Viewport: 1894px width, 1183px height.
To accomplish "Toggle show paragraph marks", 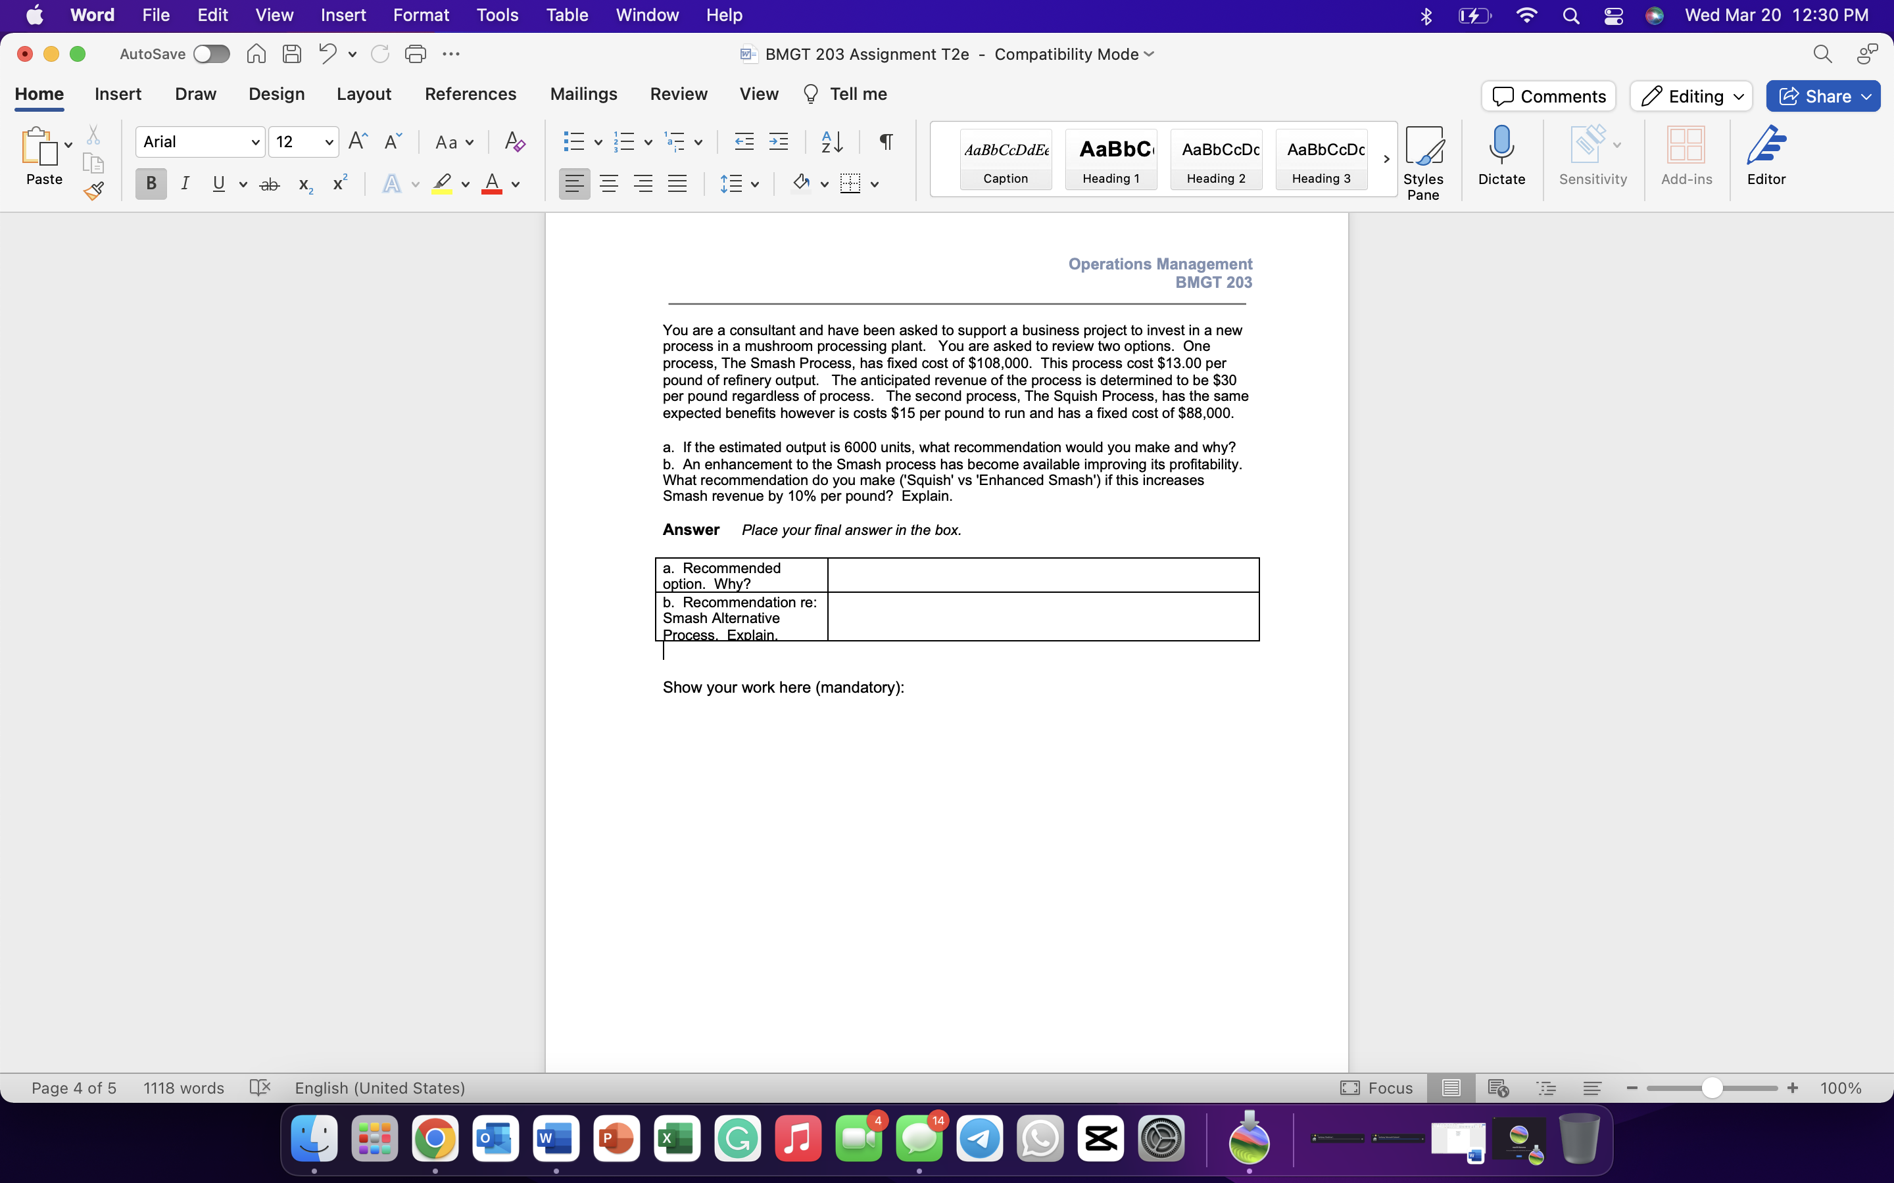I will 886,141.
